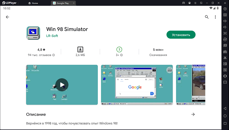
Task: Open the more options sidebar icon
Action: [225, 82]
